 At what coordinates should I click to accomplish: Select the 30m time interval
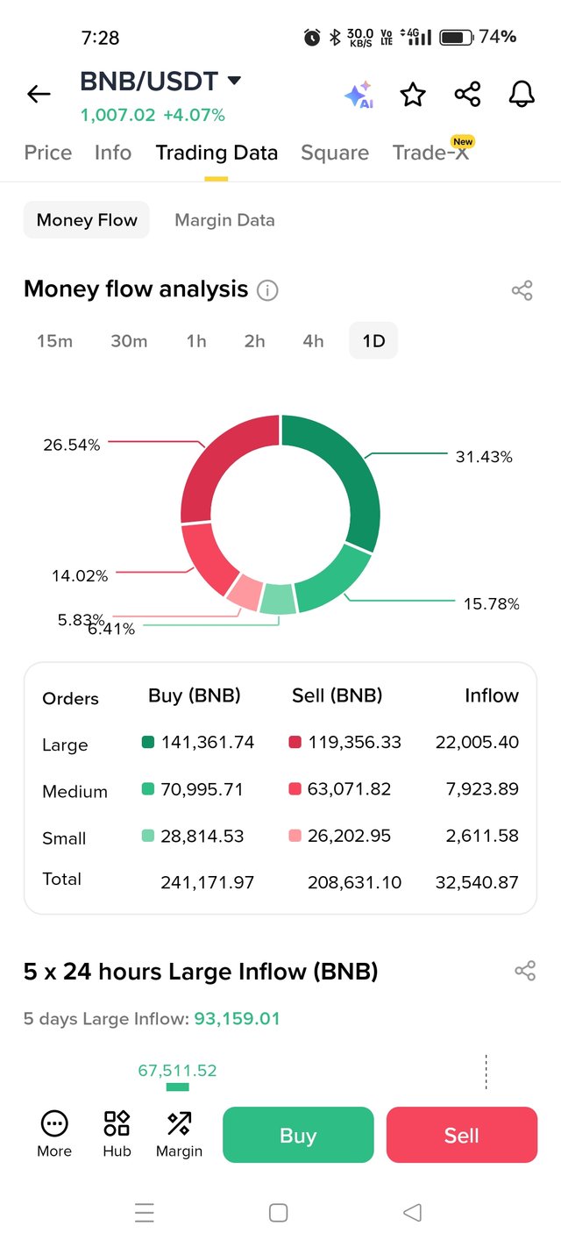tap(129, 341)
